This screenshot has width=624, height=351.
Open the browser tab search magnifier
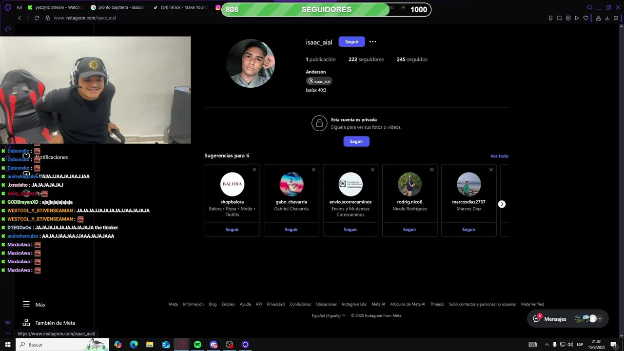pyautogui.click(x=589, y=7)
